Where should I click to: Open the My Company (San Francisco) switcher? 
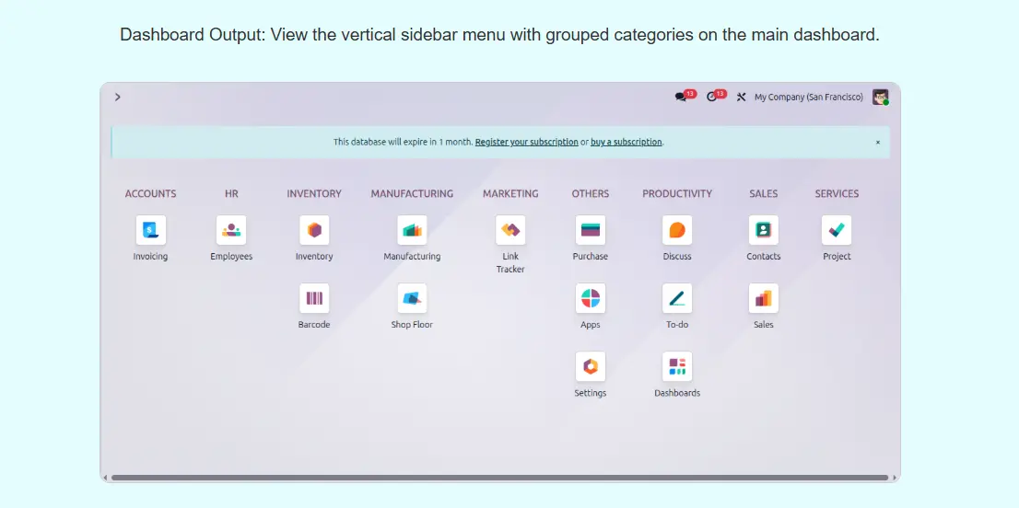(808, 97)
